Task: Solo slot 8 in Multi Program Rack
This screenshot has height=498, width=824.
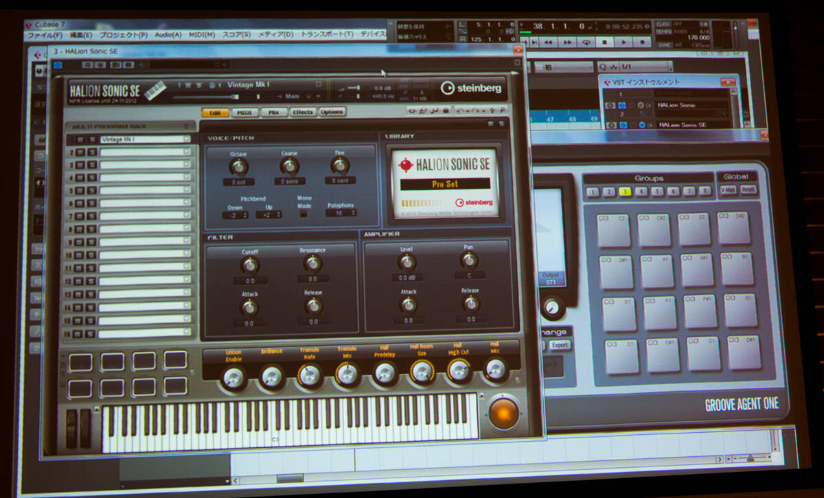Action: tap(91, 230)
